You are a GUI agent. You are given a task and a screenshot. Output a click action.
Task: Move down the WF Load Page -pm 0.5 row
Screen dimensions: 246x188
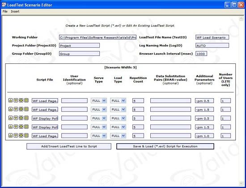pos(16,100)
